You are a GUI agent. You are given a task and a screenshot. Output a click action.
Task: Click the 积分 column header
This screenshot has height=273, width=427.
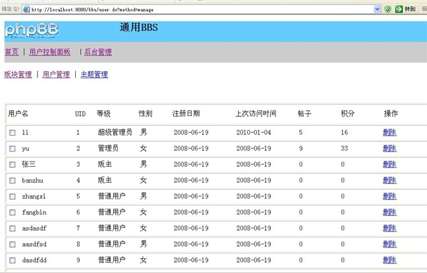pos(348,114)
